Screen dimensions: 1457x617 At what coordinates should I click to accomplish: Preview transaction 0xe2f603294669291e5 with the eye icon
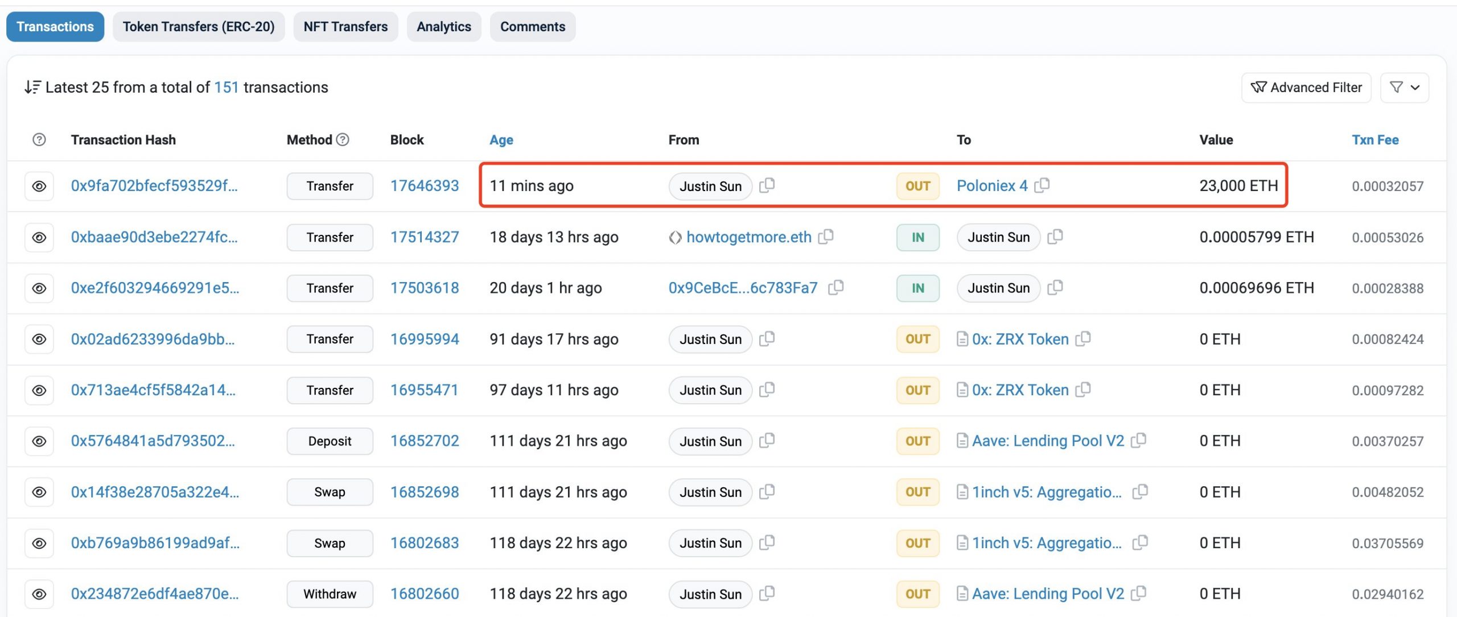pyautogui.click(x=39, y=288)
